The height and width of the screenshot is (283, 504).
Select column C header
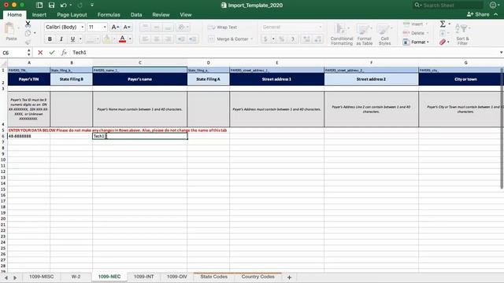pos(140,63)
